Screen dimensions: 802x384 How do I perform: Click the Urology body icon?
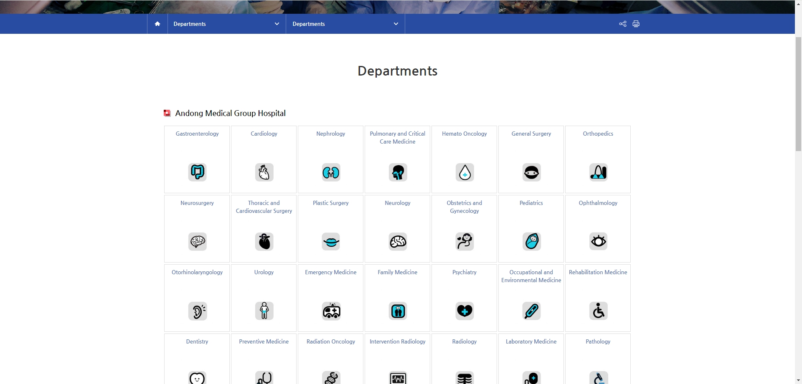tap(264, 311)
